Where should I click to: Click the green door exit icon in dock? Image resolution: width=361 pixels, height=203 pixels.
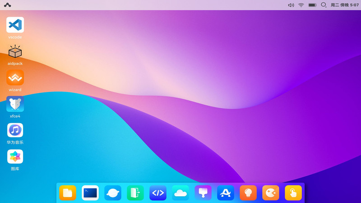(135, 193)
